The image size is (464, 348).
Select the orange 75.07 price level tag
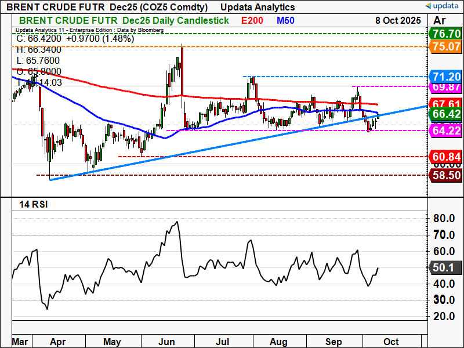[446, 46]
